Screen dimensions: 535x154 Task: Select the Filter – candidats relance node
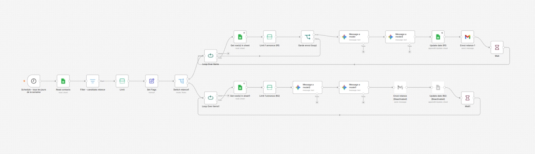(93, 81)
